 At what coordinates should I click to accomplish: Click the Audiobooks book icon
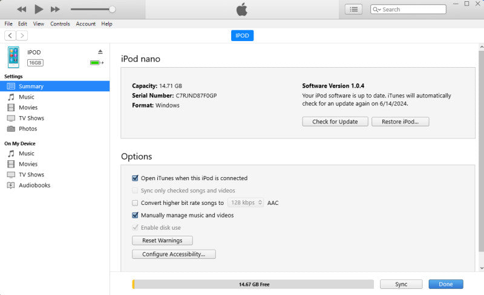coord(11,185)
